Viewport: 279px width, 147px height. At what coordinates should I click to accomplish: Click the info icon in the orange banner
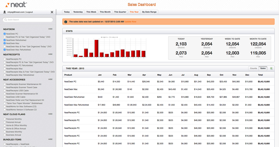[66, 22]
